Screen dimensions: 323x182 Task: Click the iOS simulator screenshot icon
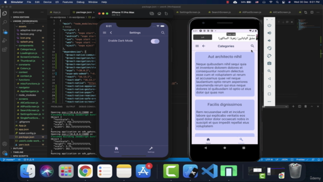coord(152,14)
